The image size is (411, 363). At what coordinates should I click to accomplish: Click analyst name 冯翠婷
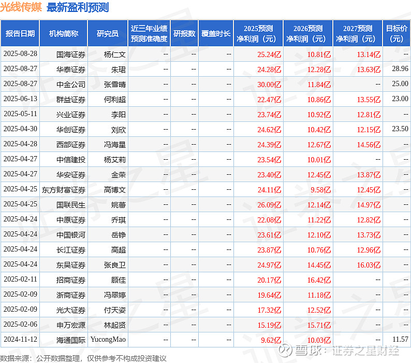[115, 295]
